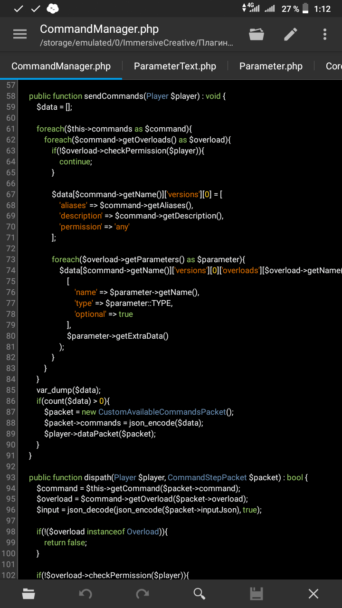Tap the pencil edit mode icon
The image size is (342, 608).
[x=291, y=34]
